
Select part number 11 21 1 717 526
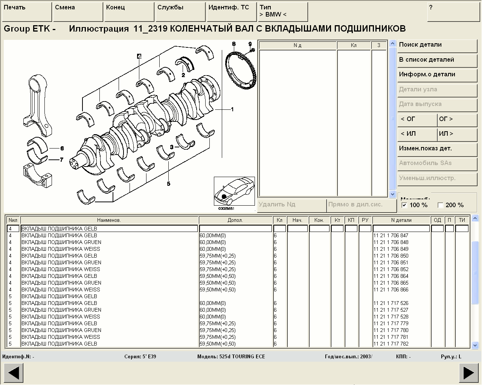point(391,303)
